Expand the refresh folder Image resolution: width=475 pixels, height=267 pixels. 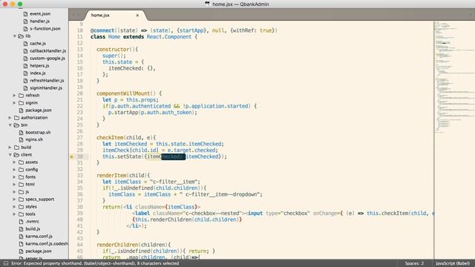click(x=14, y=96)
